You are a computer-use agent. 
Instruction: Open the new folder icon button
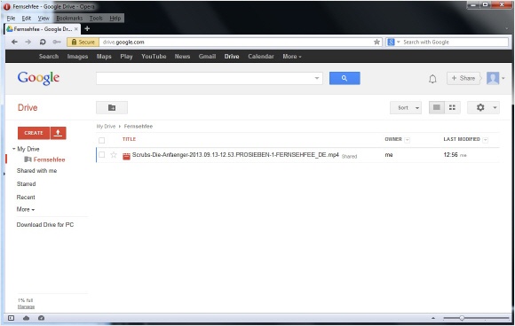click(112, 107)
